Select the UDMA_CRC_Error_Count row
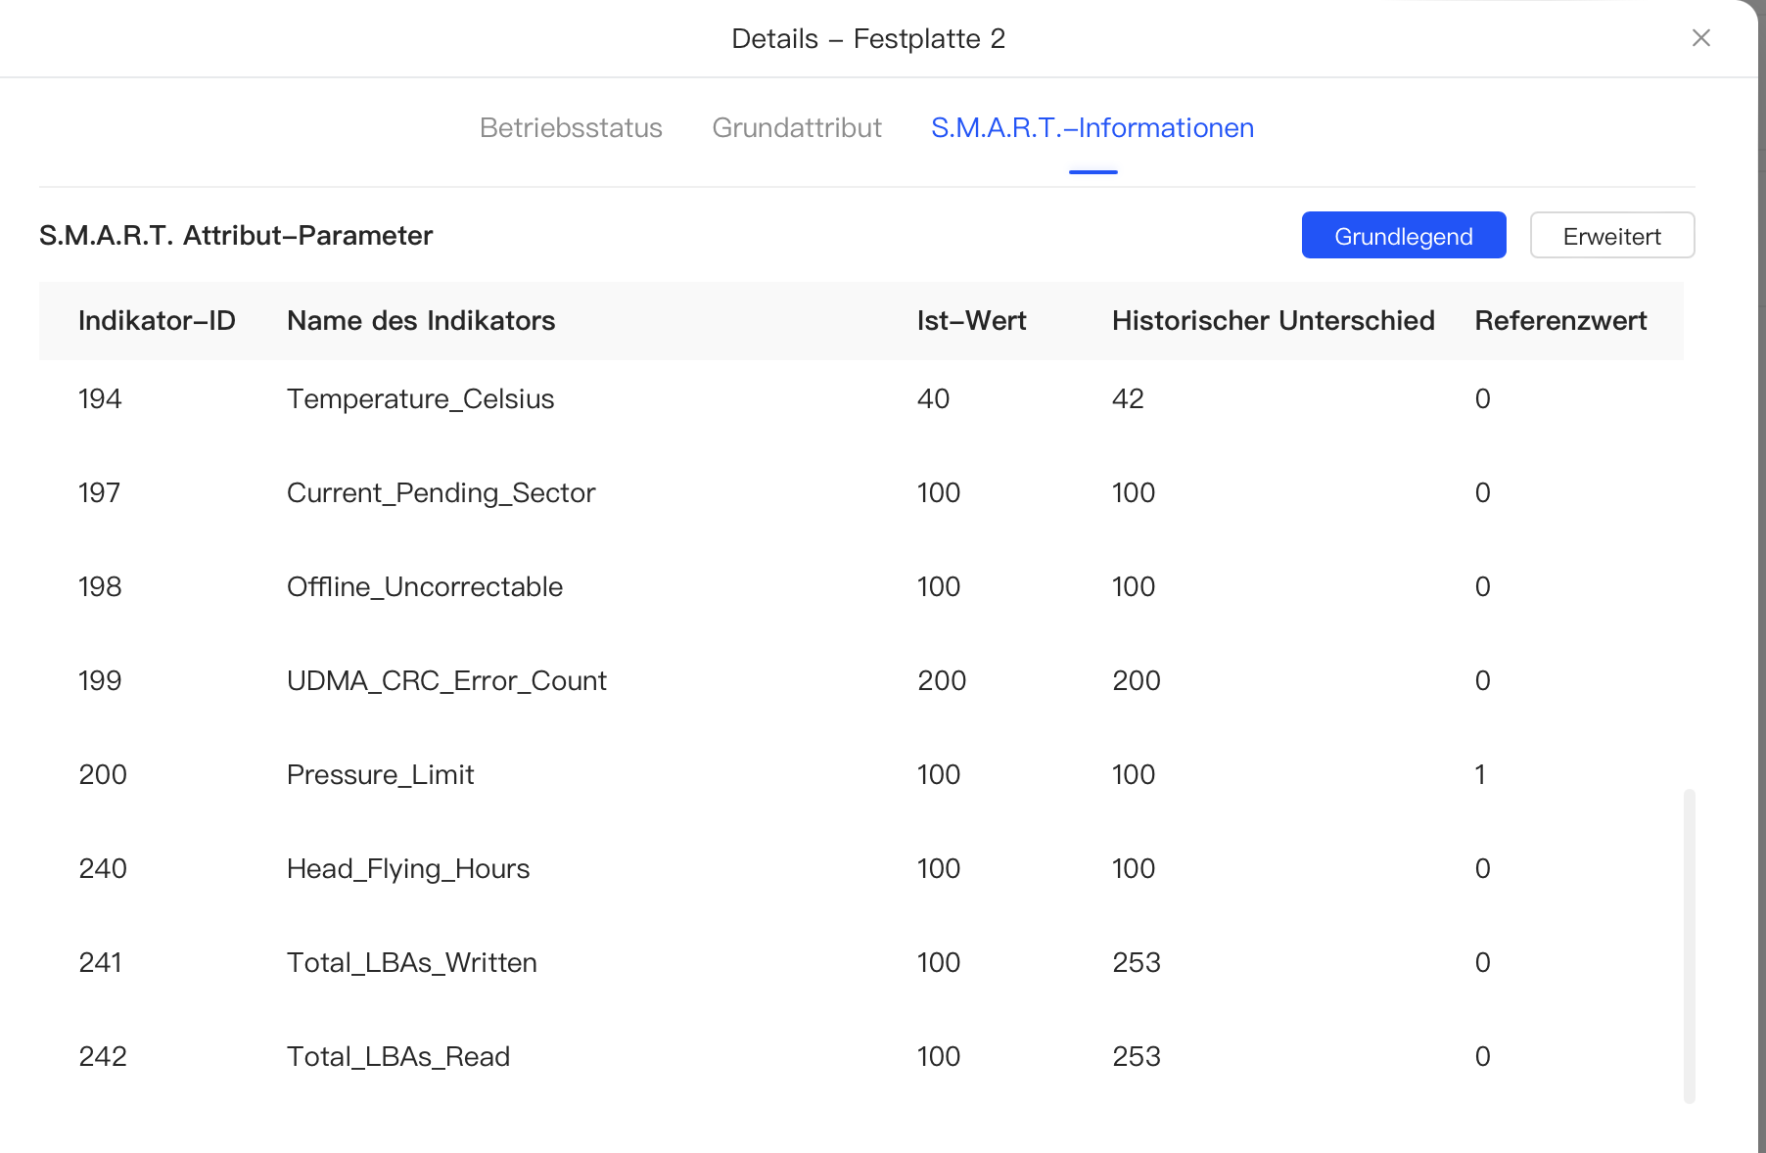This screenshot has height=1153, width=1766. click(x=446, y=681)
